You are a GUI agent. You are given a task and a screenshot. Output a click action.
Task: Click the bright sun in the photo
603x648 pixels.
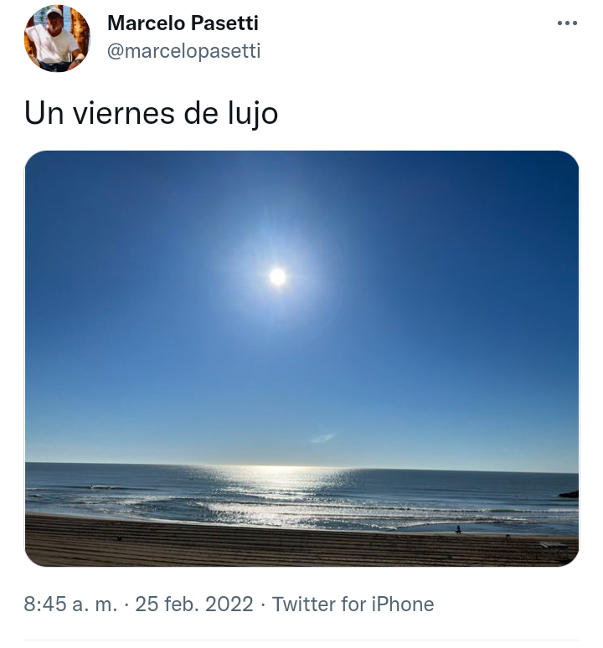(278, 276)
